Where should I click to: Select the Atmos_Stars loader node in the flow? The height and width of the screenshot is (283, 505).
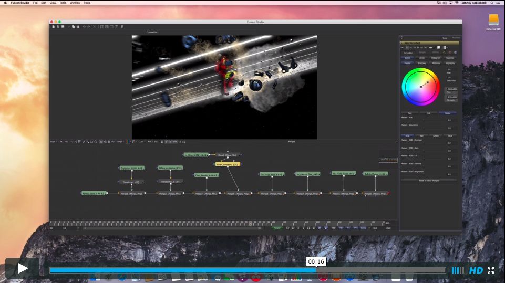coord(94,194)
